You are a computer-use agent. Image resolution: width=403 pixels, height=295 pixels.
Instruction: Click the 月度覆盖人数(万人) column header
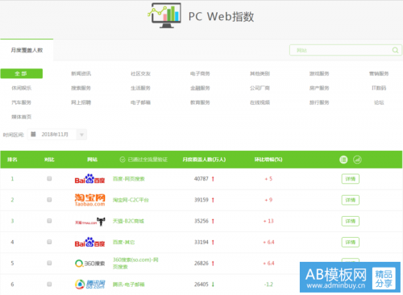[204, 160]
